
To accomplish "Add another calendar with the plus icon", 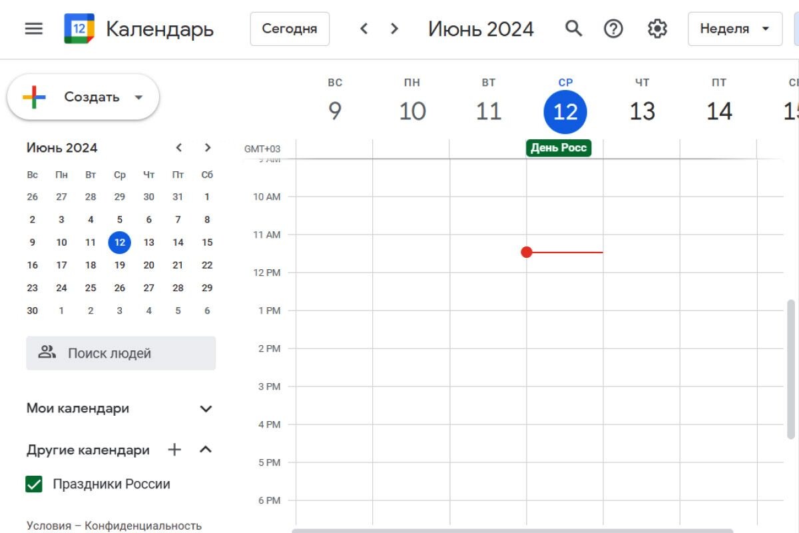I will pyautogui.click(x=174, y=450).
